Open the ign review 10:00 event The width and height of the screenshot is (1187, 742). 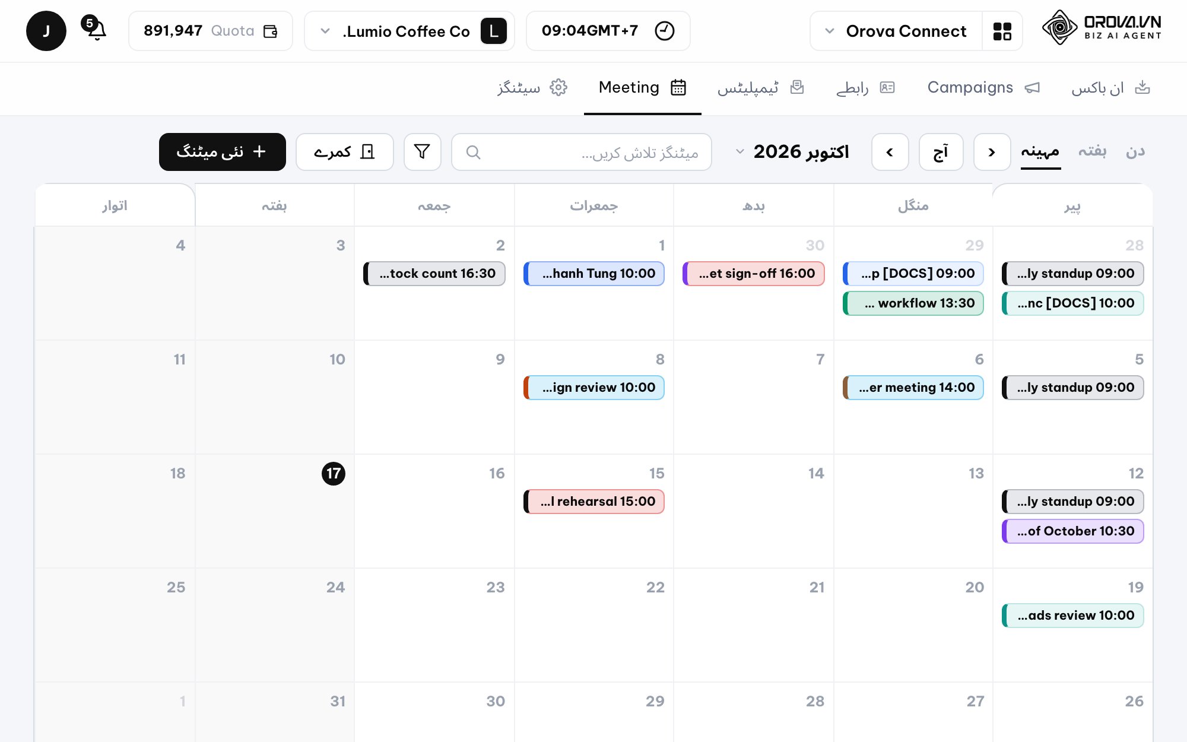(x=594, y=388)
